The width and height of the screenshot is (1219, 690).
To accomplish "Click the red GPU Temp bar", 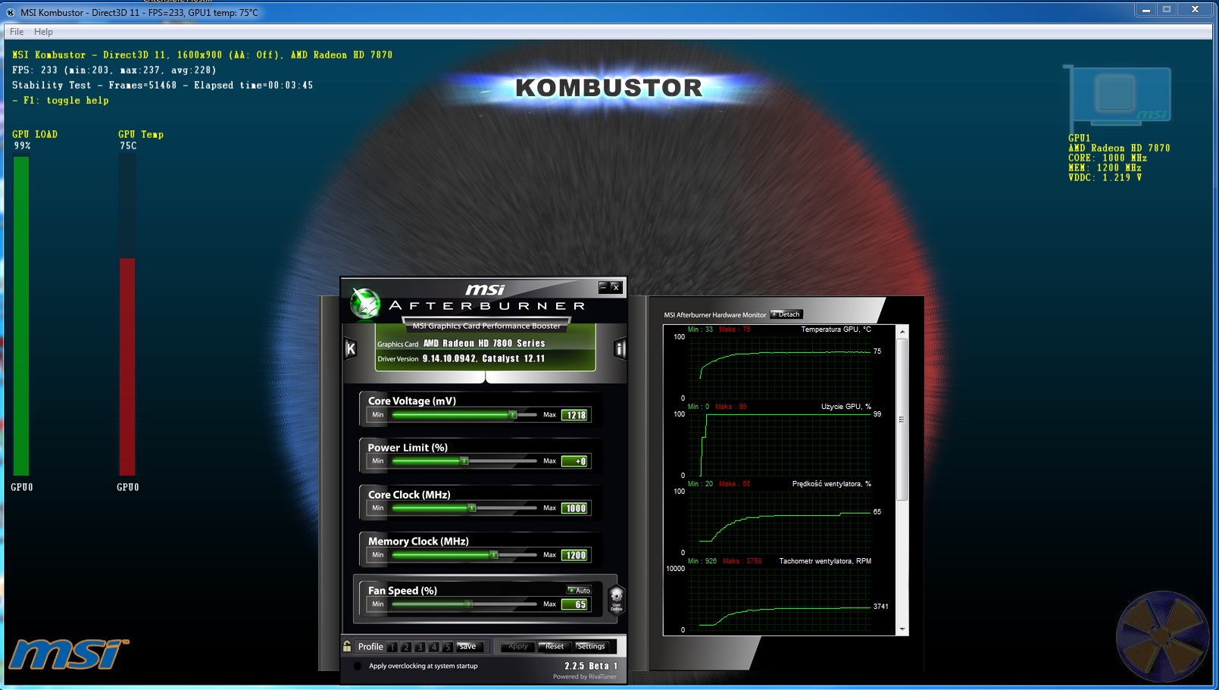I will point(127,367).
